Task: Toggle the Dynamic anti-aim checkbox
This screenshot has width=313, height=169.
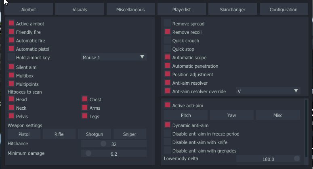Action: tap(168, 125)
